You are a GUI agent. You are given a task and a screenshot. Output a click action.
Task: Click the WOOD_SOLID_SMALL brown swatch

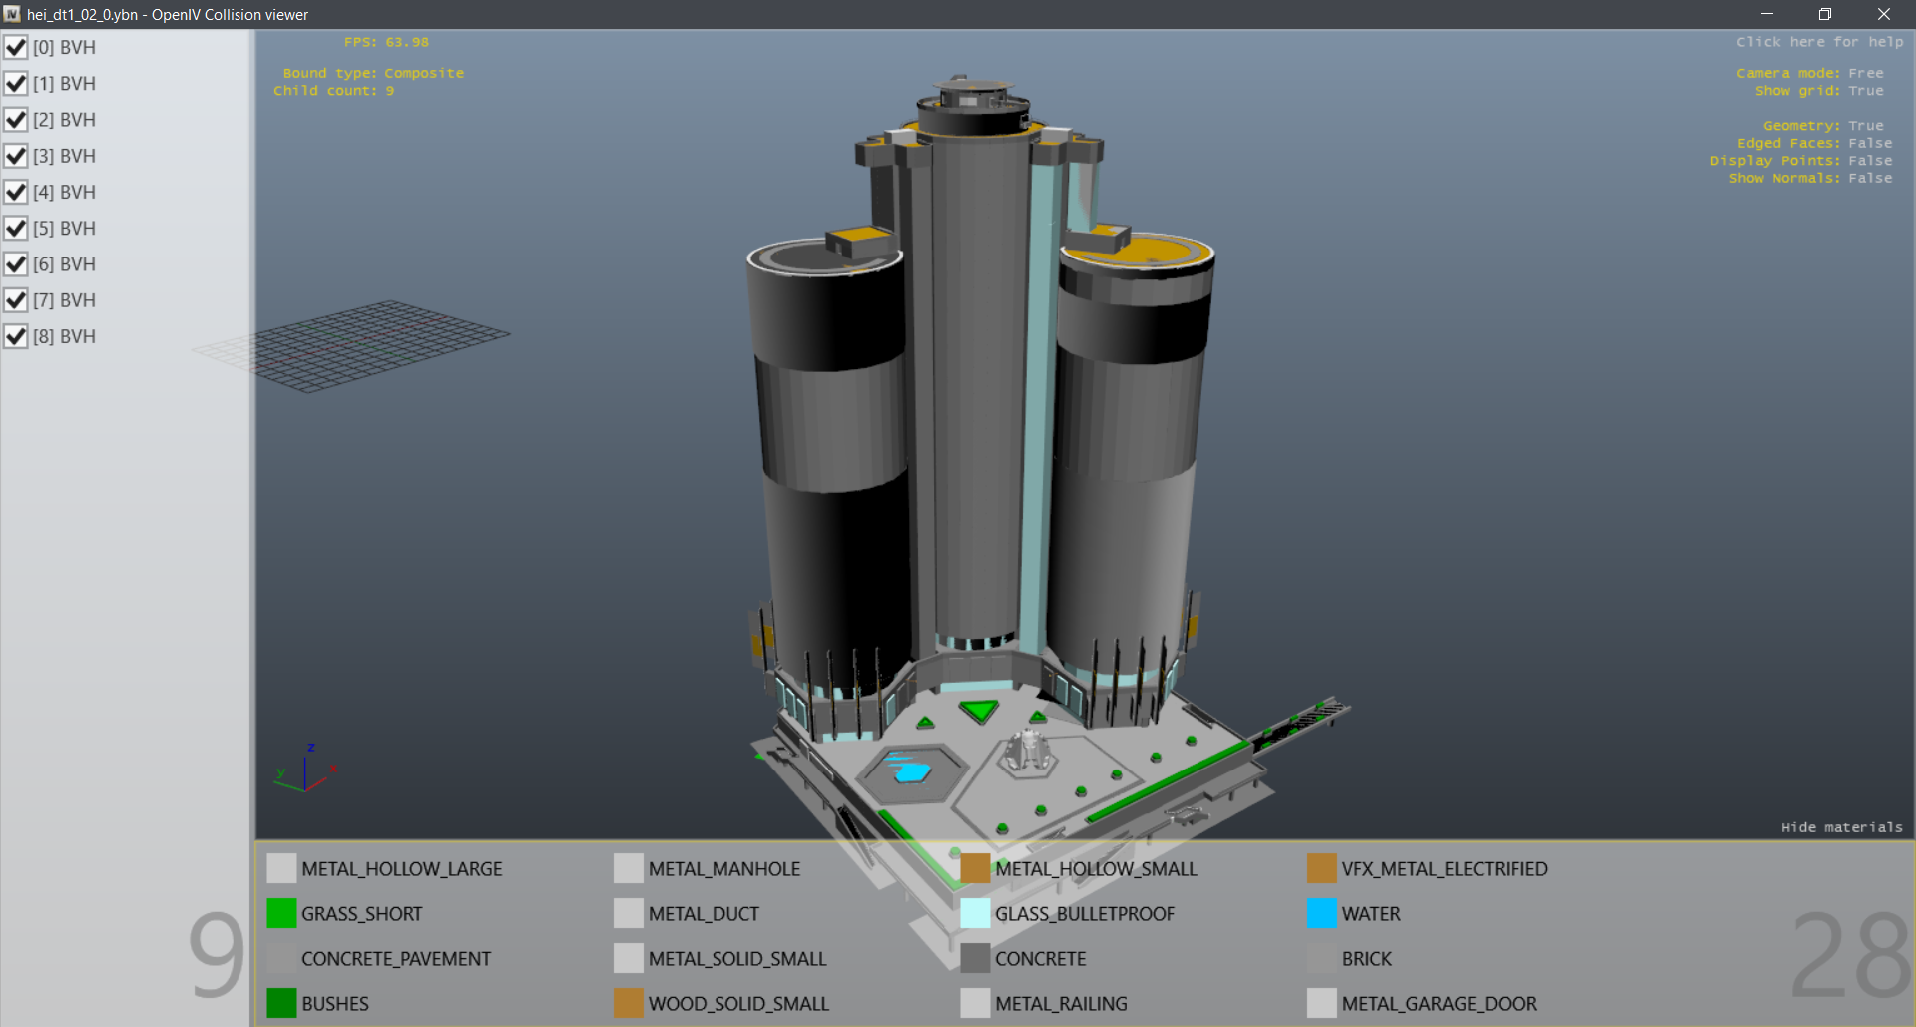(x=629, y=1003)
